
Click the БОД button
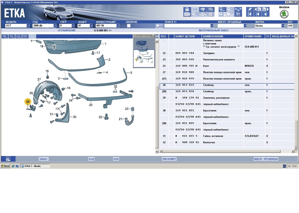pos(91,159)
